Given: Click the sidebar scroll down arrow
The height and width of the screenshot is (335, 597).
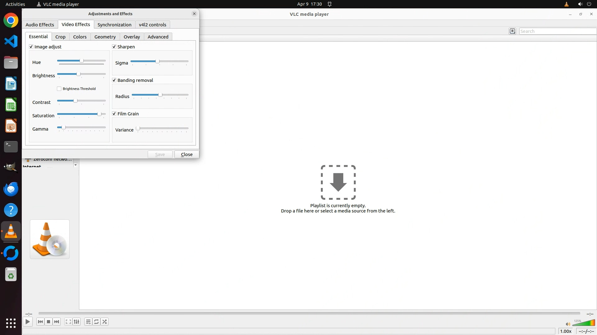Looking at the screenshot, I should 75,165.
